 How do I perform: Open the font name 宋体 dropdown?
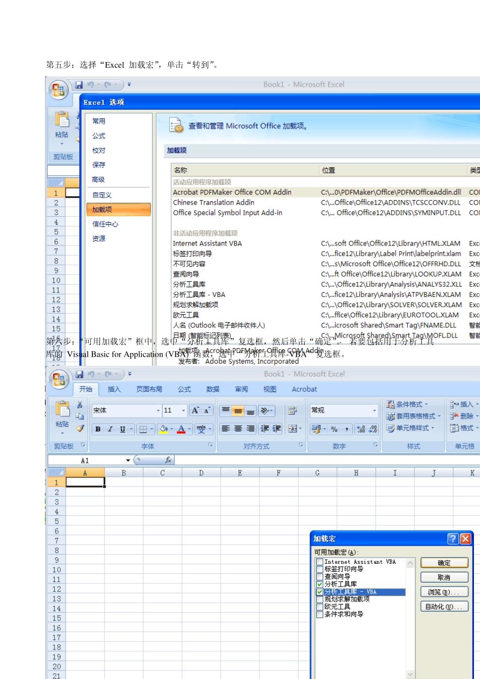click(158, 411)
